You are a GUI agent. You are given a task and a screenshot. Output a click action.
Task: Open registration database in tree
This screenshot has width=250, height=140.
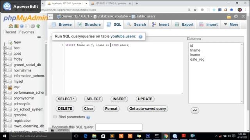pos(22,121)
